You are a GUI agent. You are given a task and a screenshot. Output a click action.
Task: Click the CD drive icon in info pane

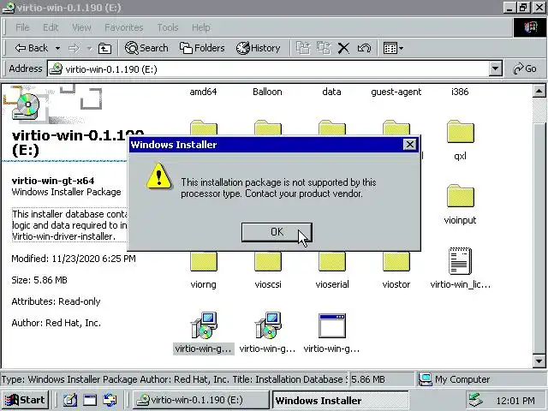(27, 106)
